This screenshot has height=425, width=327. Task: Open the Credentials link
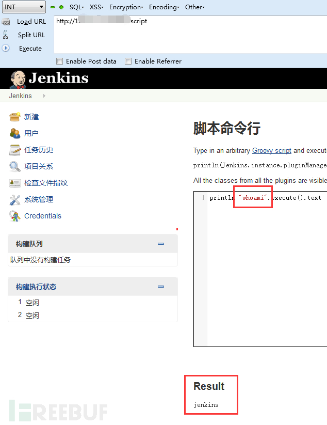pos(43,216)
